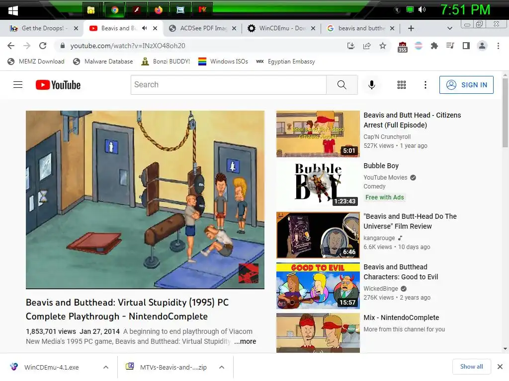Open the YouTube apps grid
Screen dimensions: 509x381
(x=402, y=85)
